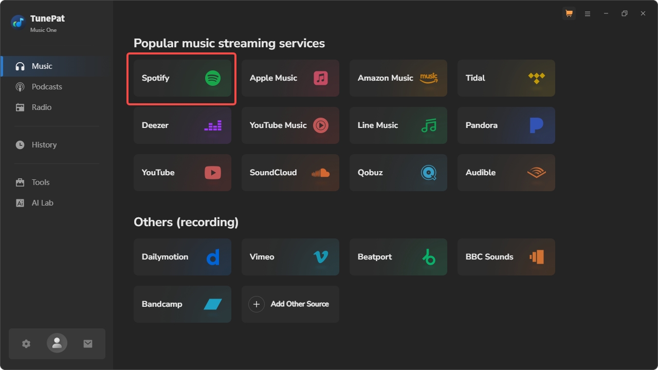Viewport: 658px width, 370px height.
Task: Open the feedback mail icon
Action: [87, 343]
